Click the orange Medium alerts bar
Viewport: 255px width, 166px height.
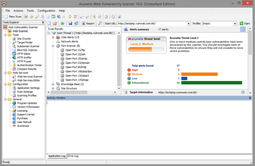pos(200,74)
